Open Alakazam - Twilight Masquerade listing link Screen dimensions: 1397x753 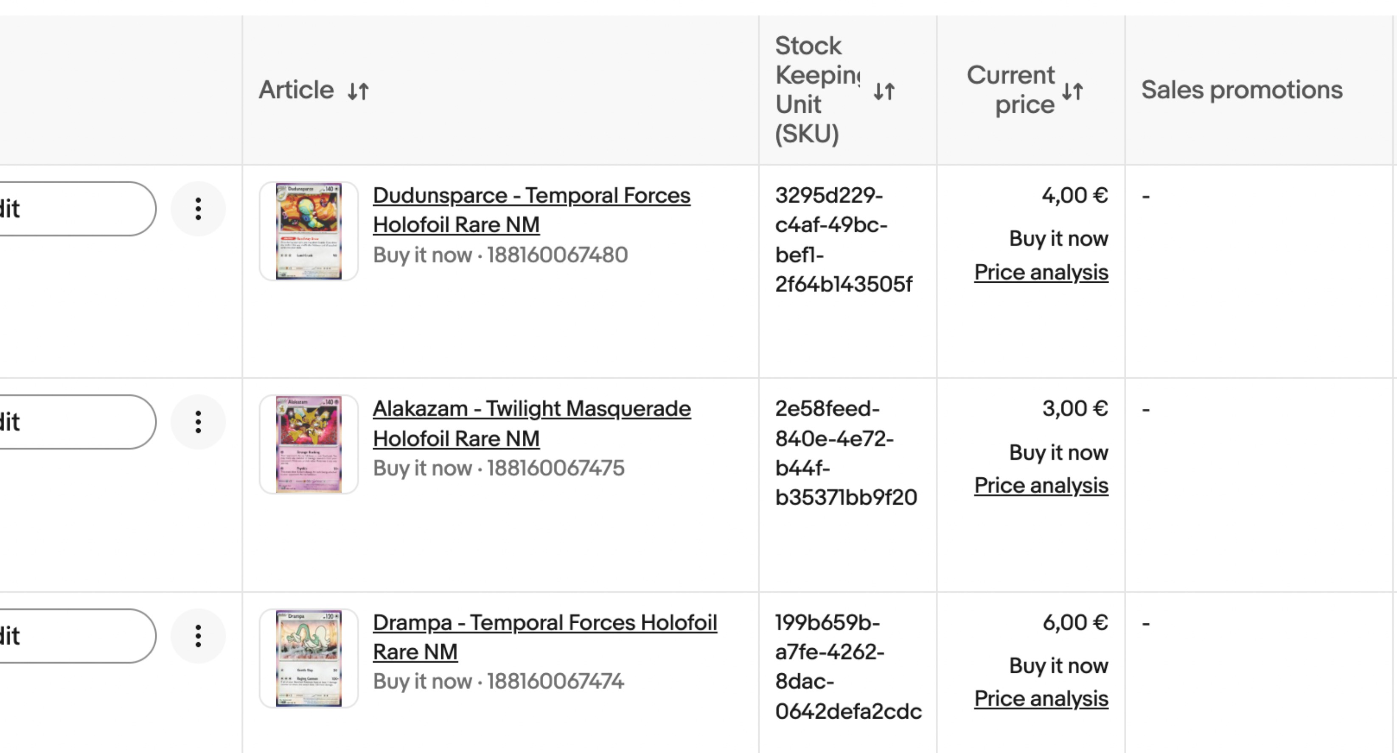click(x=531, y=423)
